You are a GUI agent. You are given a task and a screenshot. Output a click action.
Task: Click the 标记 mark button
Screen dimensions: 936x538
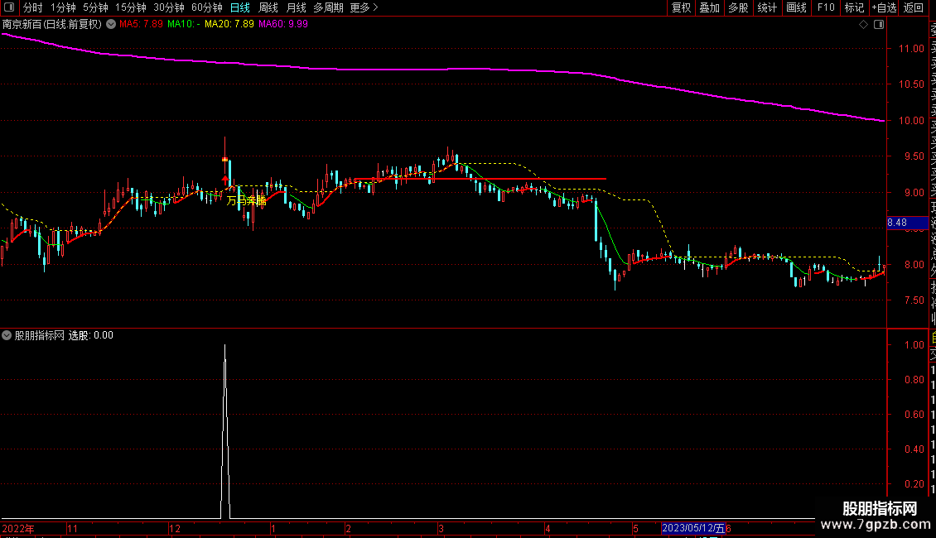(854, 7)
